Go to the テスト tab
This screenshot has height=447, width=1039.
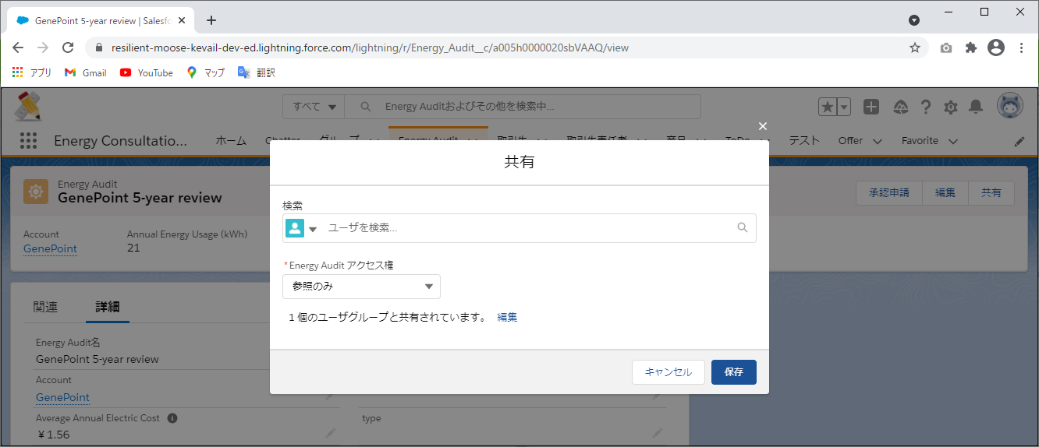tap(804, 141)
